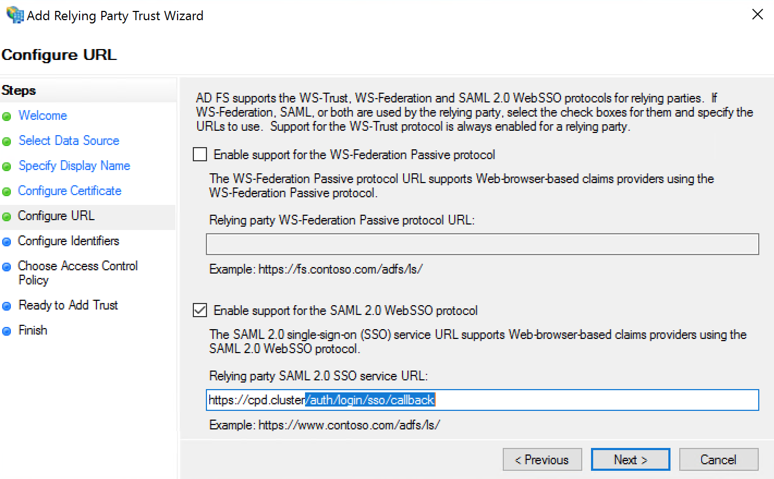This screenshot has width=774, height=479.
Task: Click the Ready to Add Trust step
Action: point(68,305)
